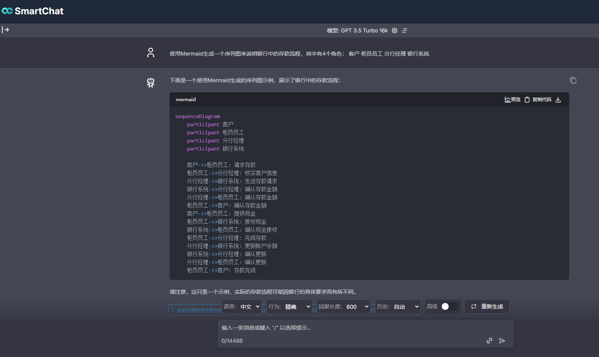Click the user avatar icon
The image size is (599, 357).
tap(150, 53)
